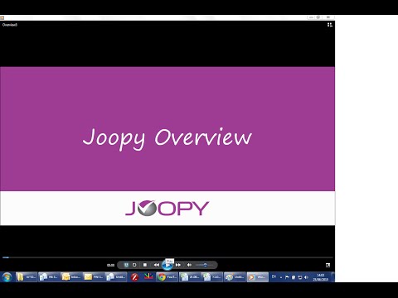The height and width of the screenshot is (298, 398).
Task: Click the Action Center flag icon
Action: click(x=287, y=277)
